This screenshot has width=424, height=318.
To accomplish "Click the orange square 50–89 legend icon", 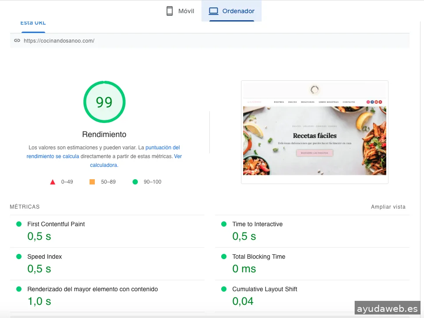I will coord(92,182).
